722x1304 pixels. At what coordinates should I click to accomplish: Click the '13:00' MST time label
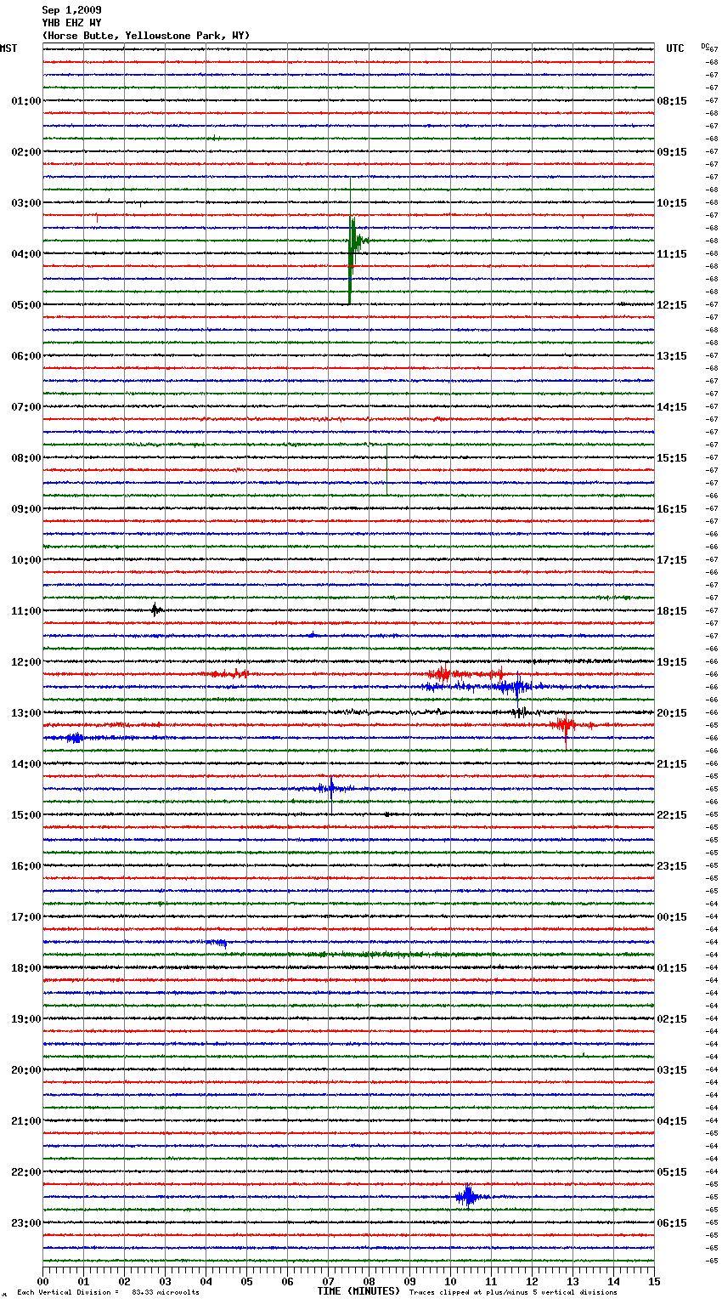click(26, 713)
